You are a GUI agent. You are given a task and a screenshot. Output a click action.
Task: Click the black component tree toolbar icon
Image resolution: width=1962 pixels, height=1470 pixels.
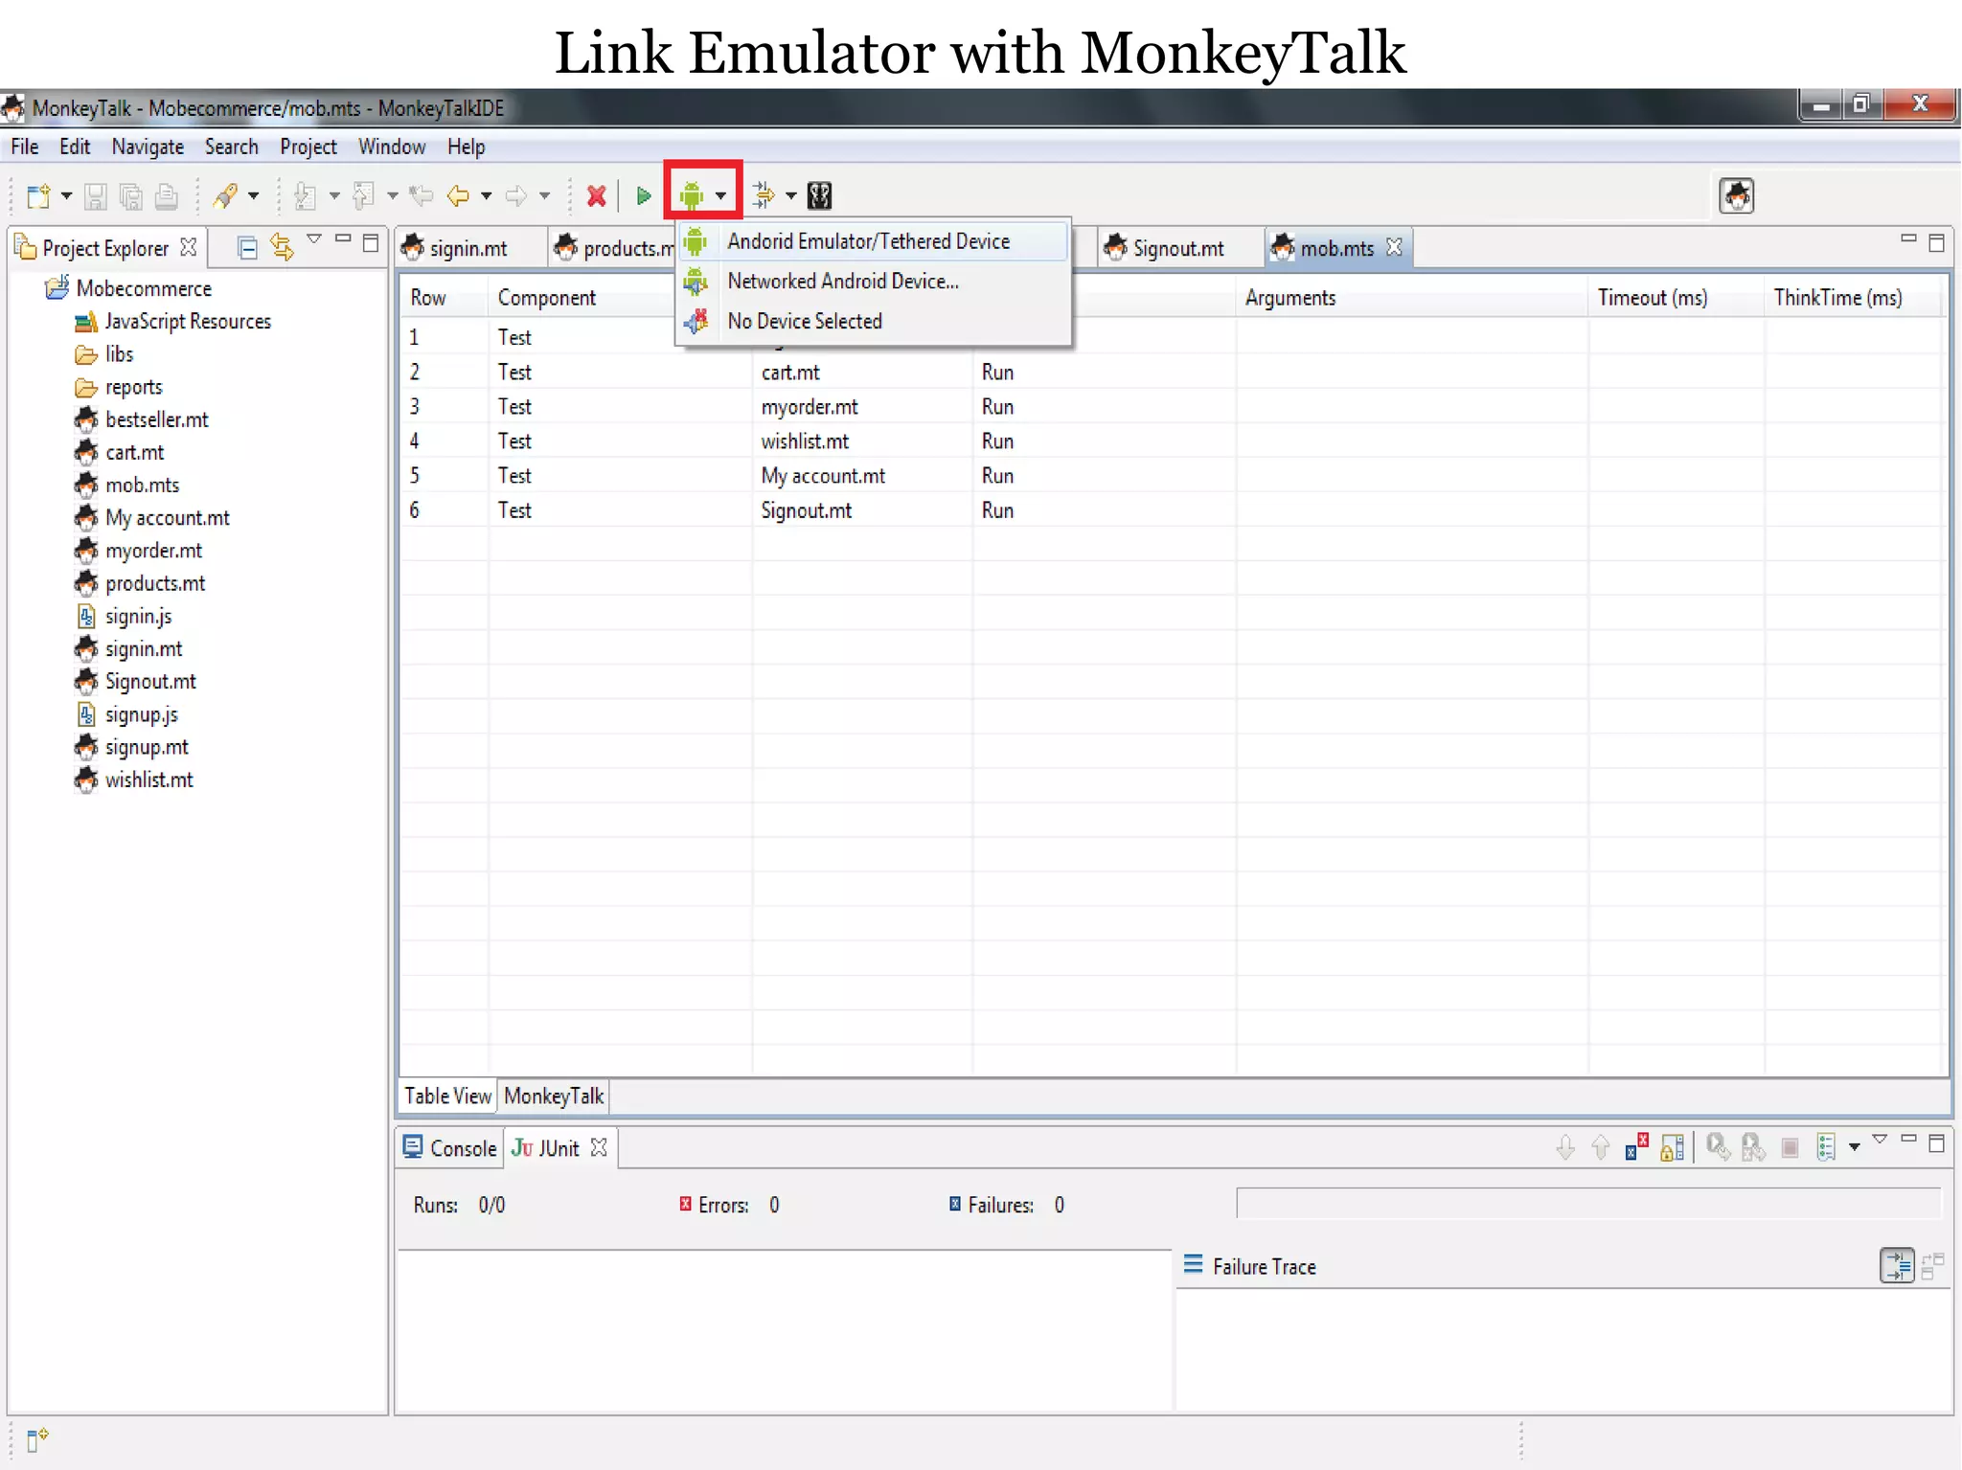coord(819,196)
